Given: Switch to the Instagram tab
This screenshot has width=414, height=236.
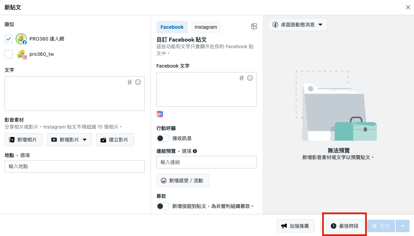Looking at the screenshot, I should click(x=206, y=27).
